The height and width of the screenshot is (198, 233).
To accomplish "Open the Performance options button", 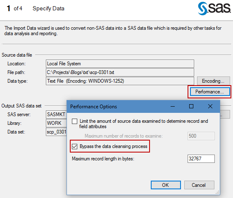I will tap(209, 92).
